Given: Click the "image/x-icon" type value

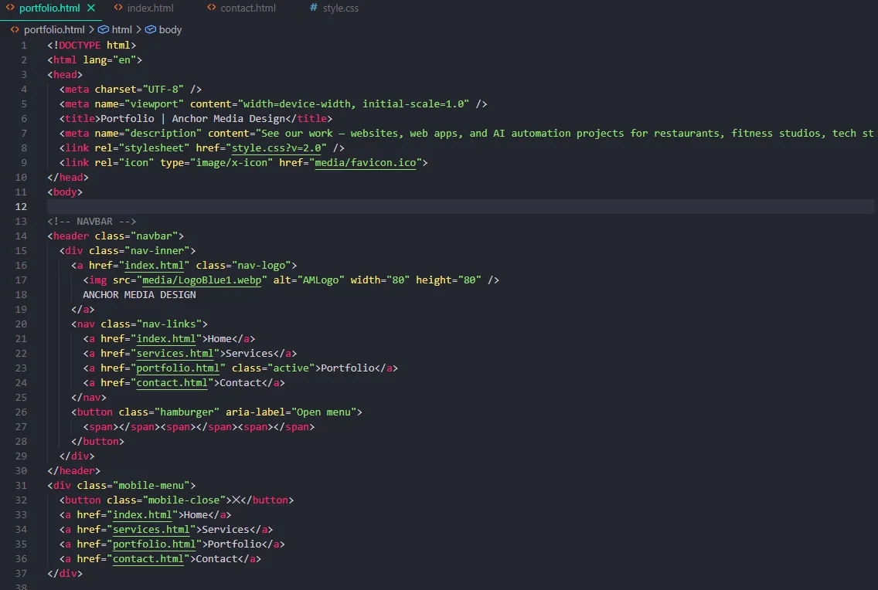Looking at the screenshot, I should [x=231, y=163].
